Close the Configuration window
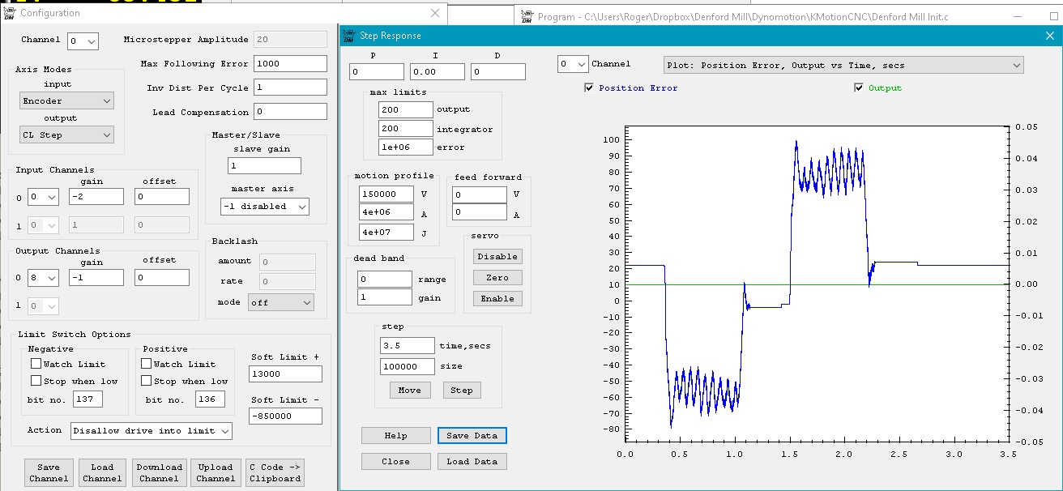The height and width of the screenshot is (491, 1063). point(435,13)
